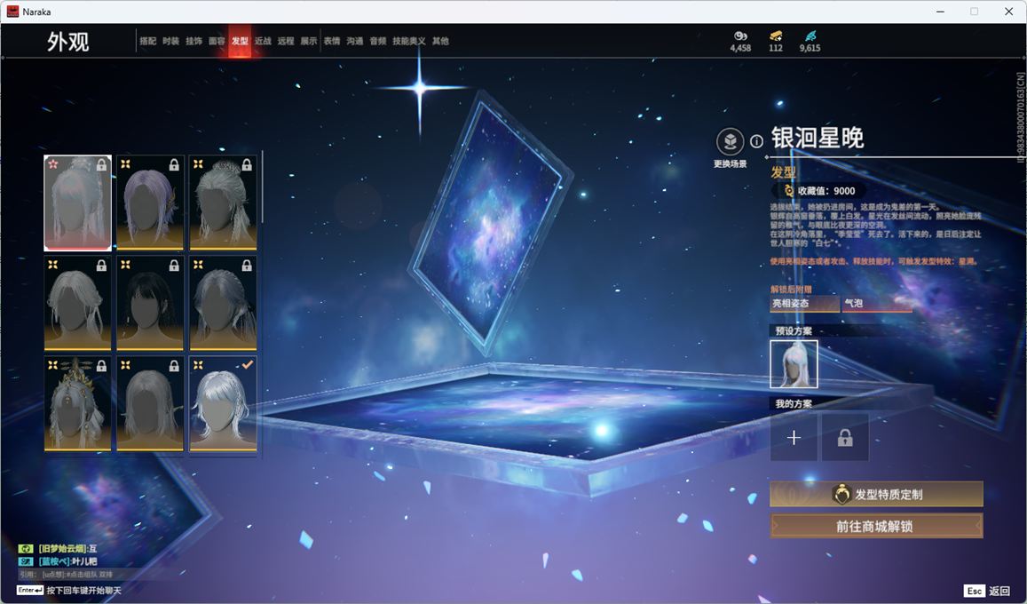This screenshot has height=604, width=1027.
Task: Select the white-bordered locked hairstyle card
Action: [77, 203]
